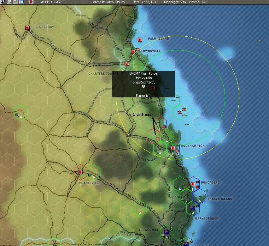Click the dark ship in hex east of Bowen
Screen dimensions: 269x246
(173, 101)
